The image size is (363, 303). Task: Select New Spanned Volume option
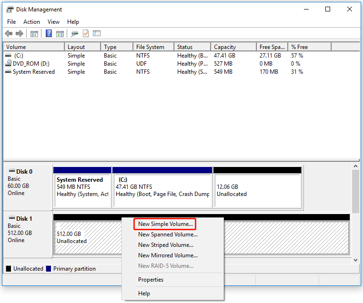(168, 235)
